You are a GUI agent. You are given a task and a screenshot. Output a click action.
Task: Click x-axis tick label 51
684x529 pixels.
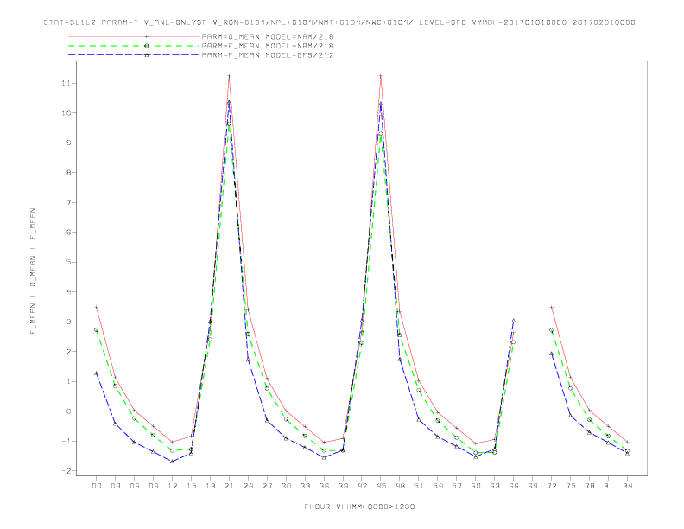point(419,486)
